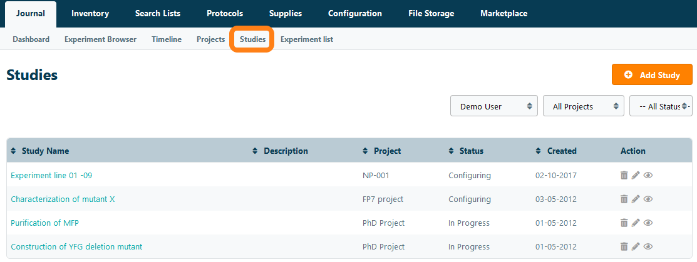Switch to the Inventory tab
This screenshot has width=697, height=262.
tap(90, 13)
